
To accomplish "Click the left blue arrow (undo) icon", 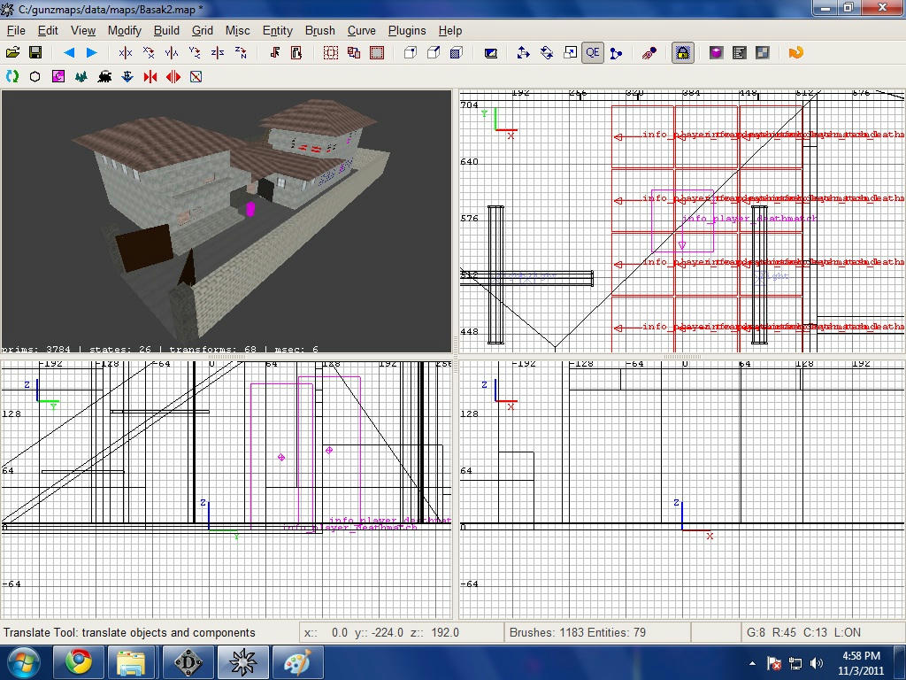I will click(x=69, y=53).
